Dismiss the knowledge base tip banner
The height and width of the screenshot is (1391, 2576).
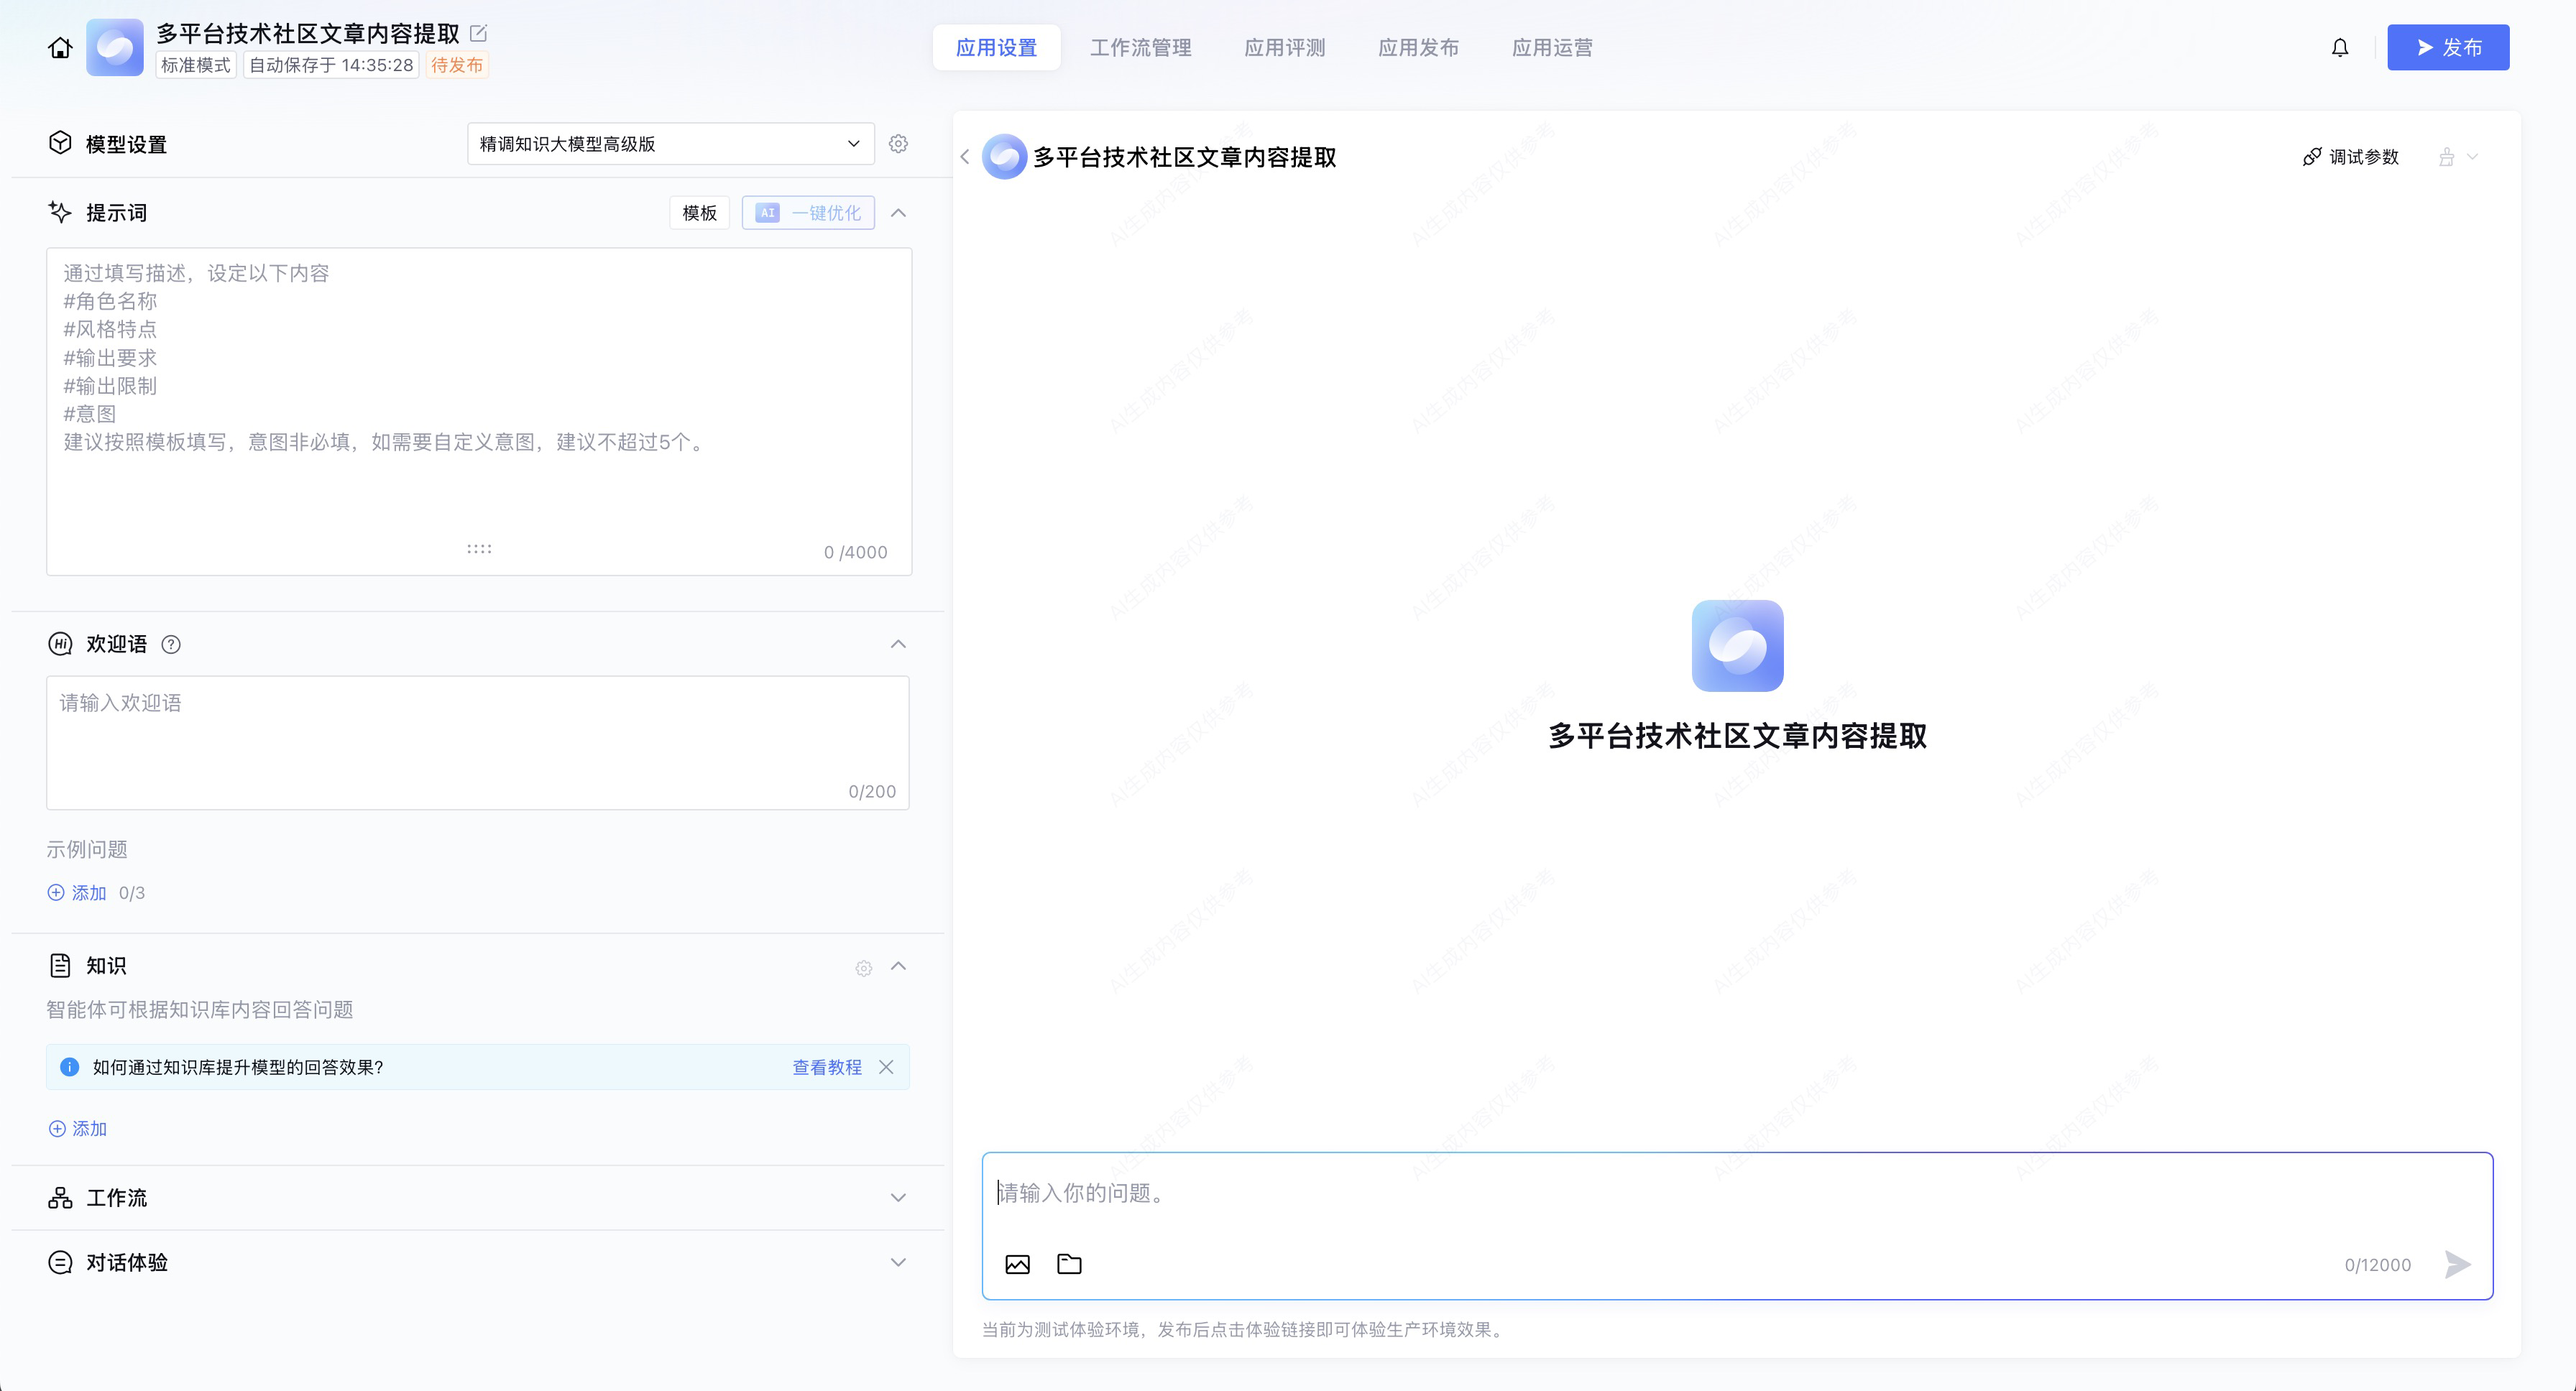pos(886,1067)
